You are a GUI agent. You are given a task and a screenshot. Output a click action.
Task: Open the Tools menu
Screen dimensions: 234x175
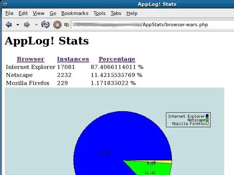pos(99,13)
